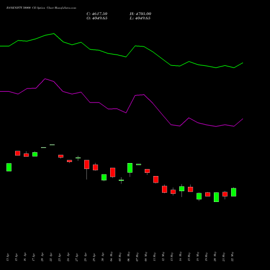Click the 08 May date label
Viewport: 270px width, 270px height.
pyautogui.click(x=146, y=256)
